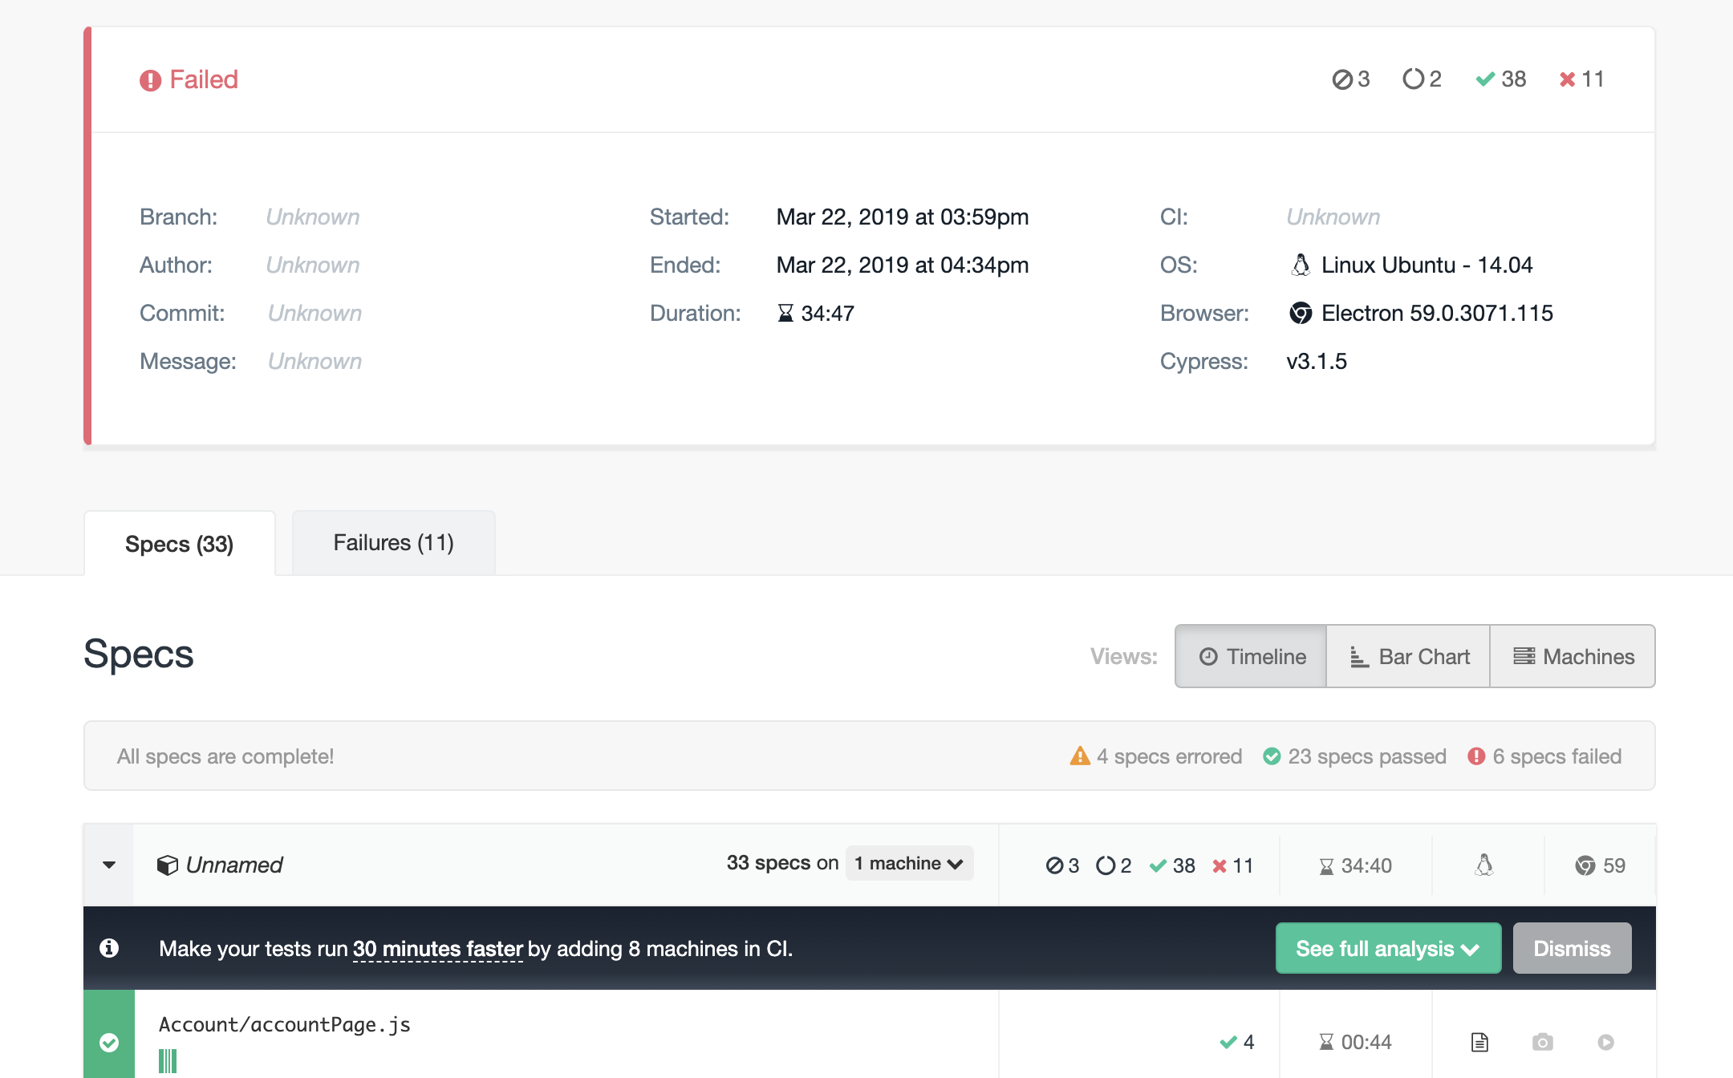This screenshot has width=1733, height=1078.
Task: Switch the Specs view to Machines
Action: pyautogui.click(x=1573, y=656)
